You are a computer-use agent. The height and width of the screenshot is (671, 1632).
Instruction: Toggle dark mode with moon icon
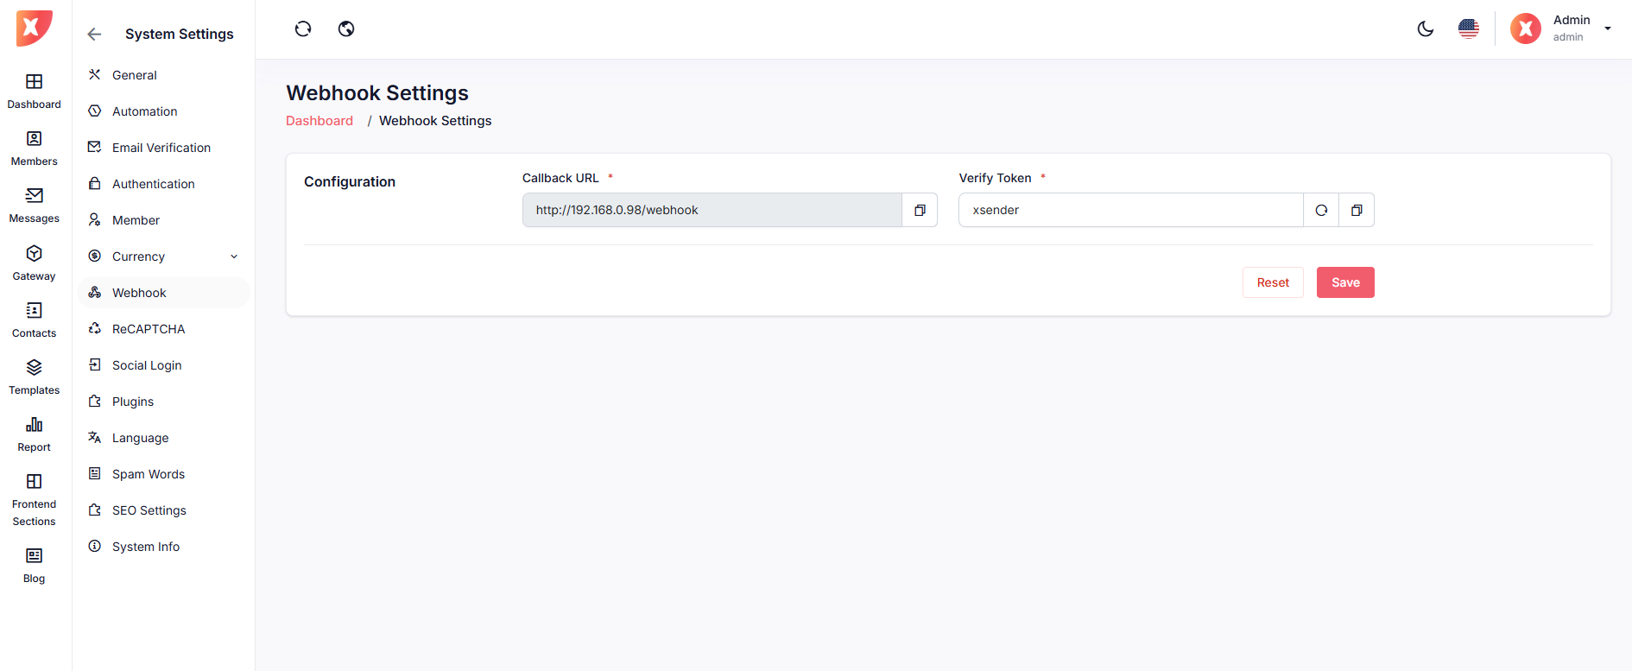(x=1426, y=29)
